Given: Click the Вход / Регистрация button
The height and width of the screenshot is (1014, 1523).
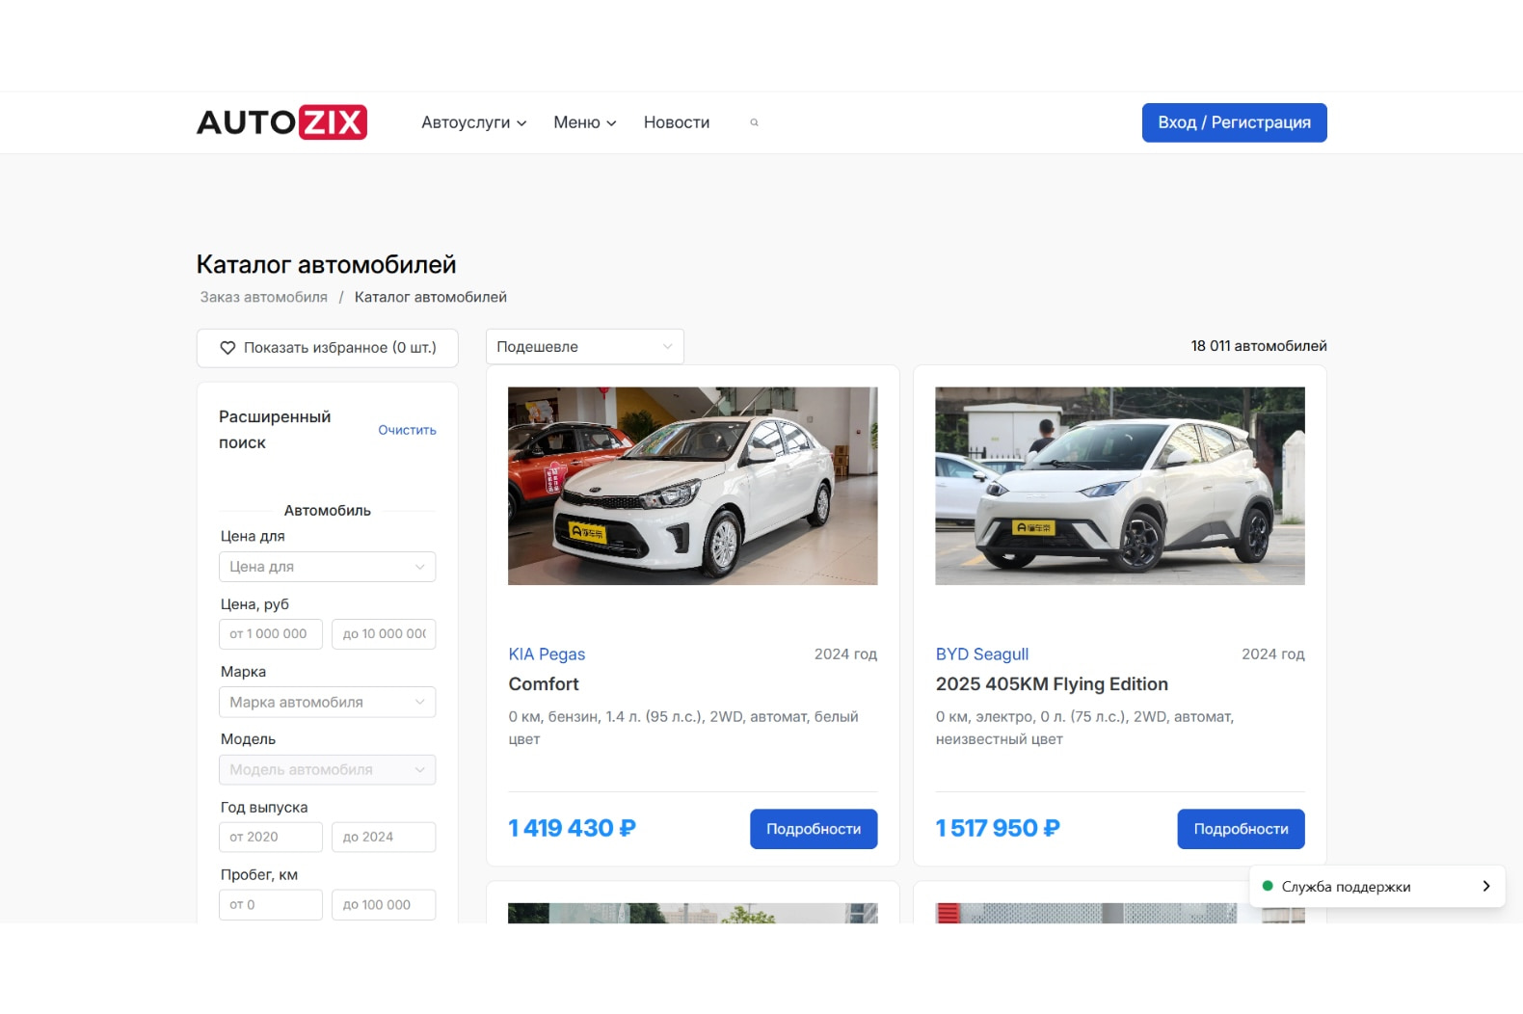Looking at the screenshot, I should 1234,122.
